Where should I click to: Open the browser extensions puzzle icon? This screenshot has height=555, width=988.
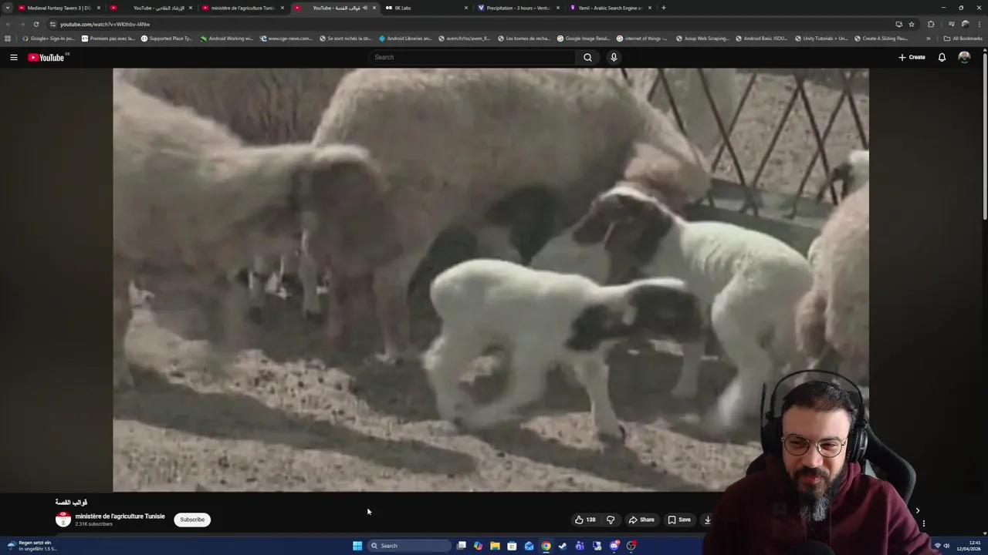click(931, 24)
